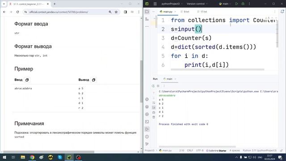Open PyCharm notifications bell
This screenshot has width=286, height=161.
pyautogui.click(x=282, y=12)
